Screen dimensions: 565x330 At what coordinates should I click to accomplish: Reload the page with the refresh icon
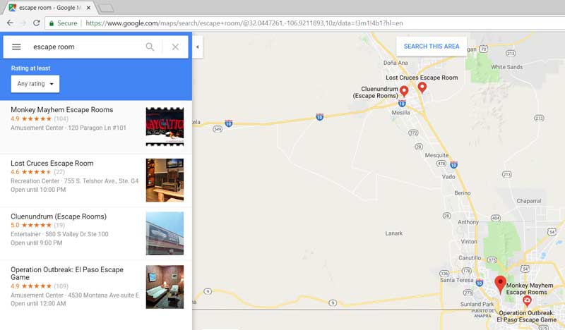(x=37, y=23)
